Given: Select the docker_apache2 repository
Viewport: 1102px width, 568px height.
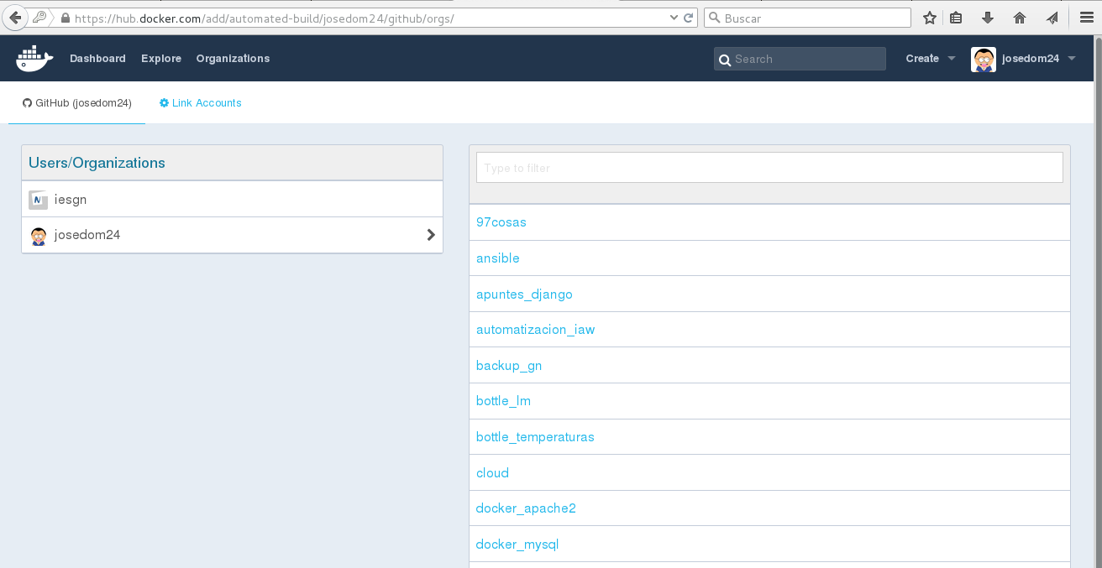Looking at the screenshot, I should tap(526, 508).
